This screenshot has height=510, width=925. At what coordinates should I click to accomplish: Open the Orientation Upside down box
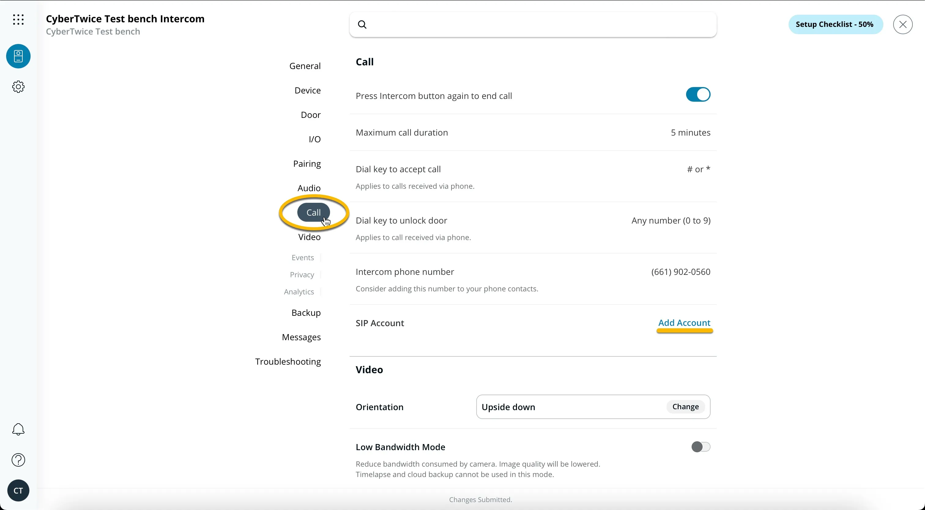tap(593, 407)
